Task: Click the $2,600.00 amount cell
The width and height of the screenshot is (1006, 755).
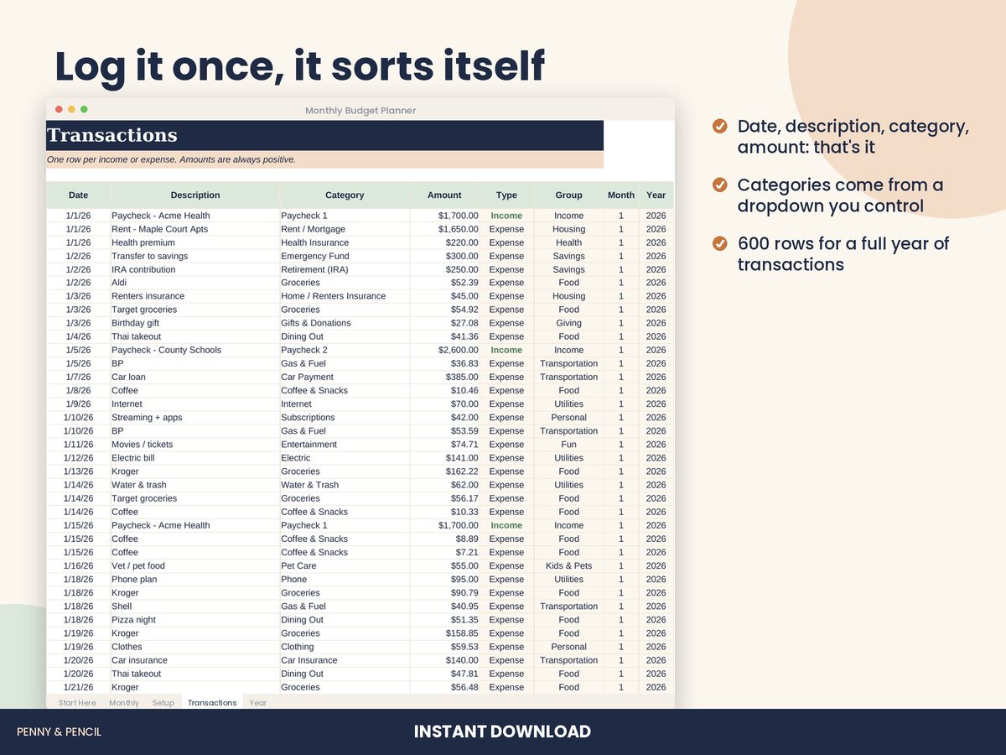Action: tap(445, 350)
